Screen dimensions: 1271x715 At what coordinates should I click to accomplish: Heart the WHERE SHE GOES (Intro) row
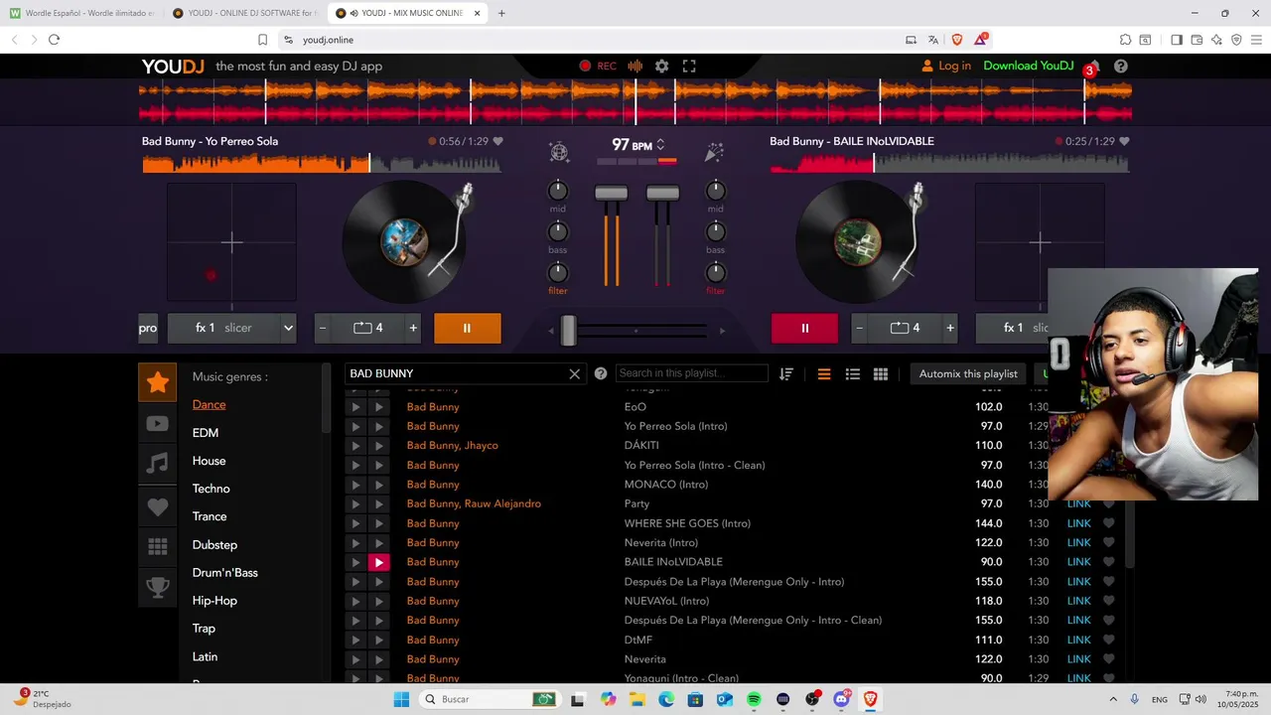point(1109,523)
